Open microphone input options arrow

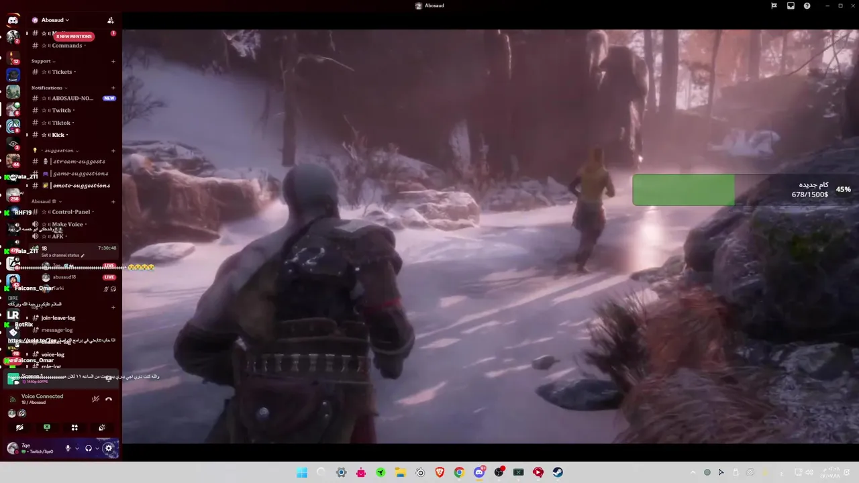pos(77,448)
